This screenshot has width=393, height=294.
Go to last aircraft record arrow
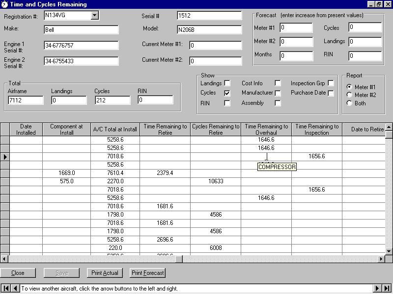[x=387, y=289]
